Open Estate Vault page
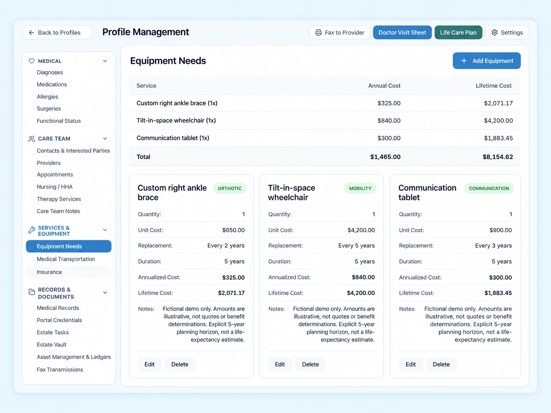 52,345
